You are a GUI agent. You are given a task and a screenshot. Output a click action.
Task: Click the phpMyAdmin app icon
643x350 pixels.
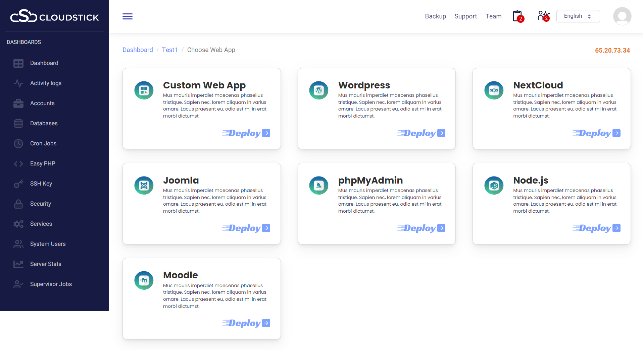[319, 186]
